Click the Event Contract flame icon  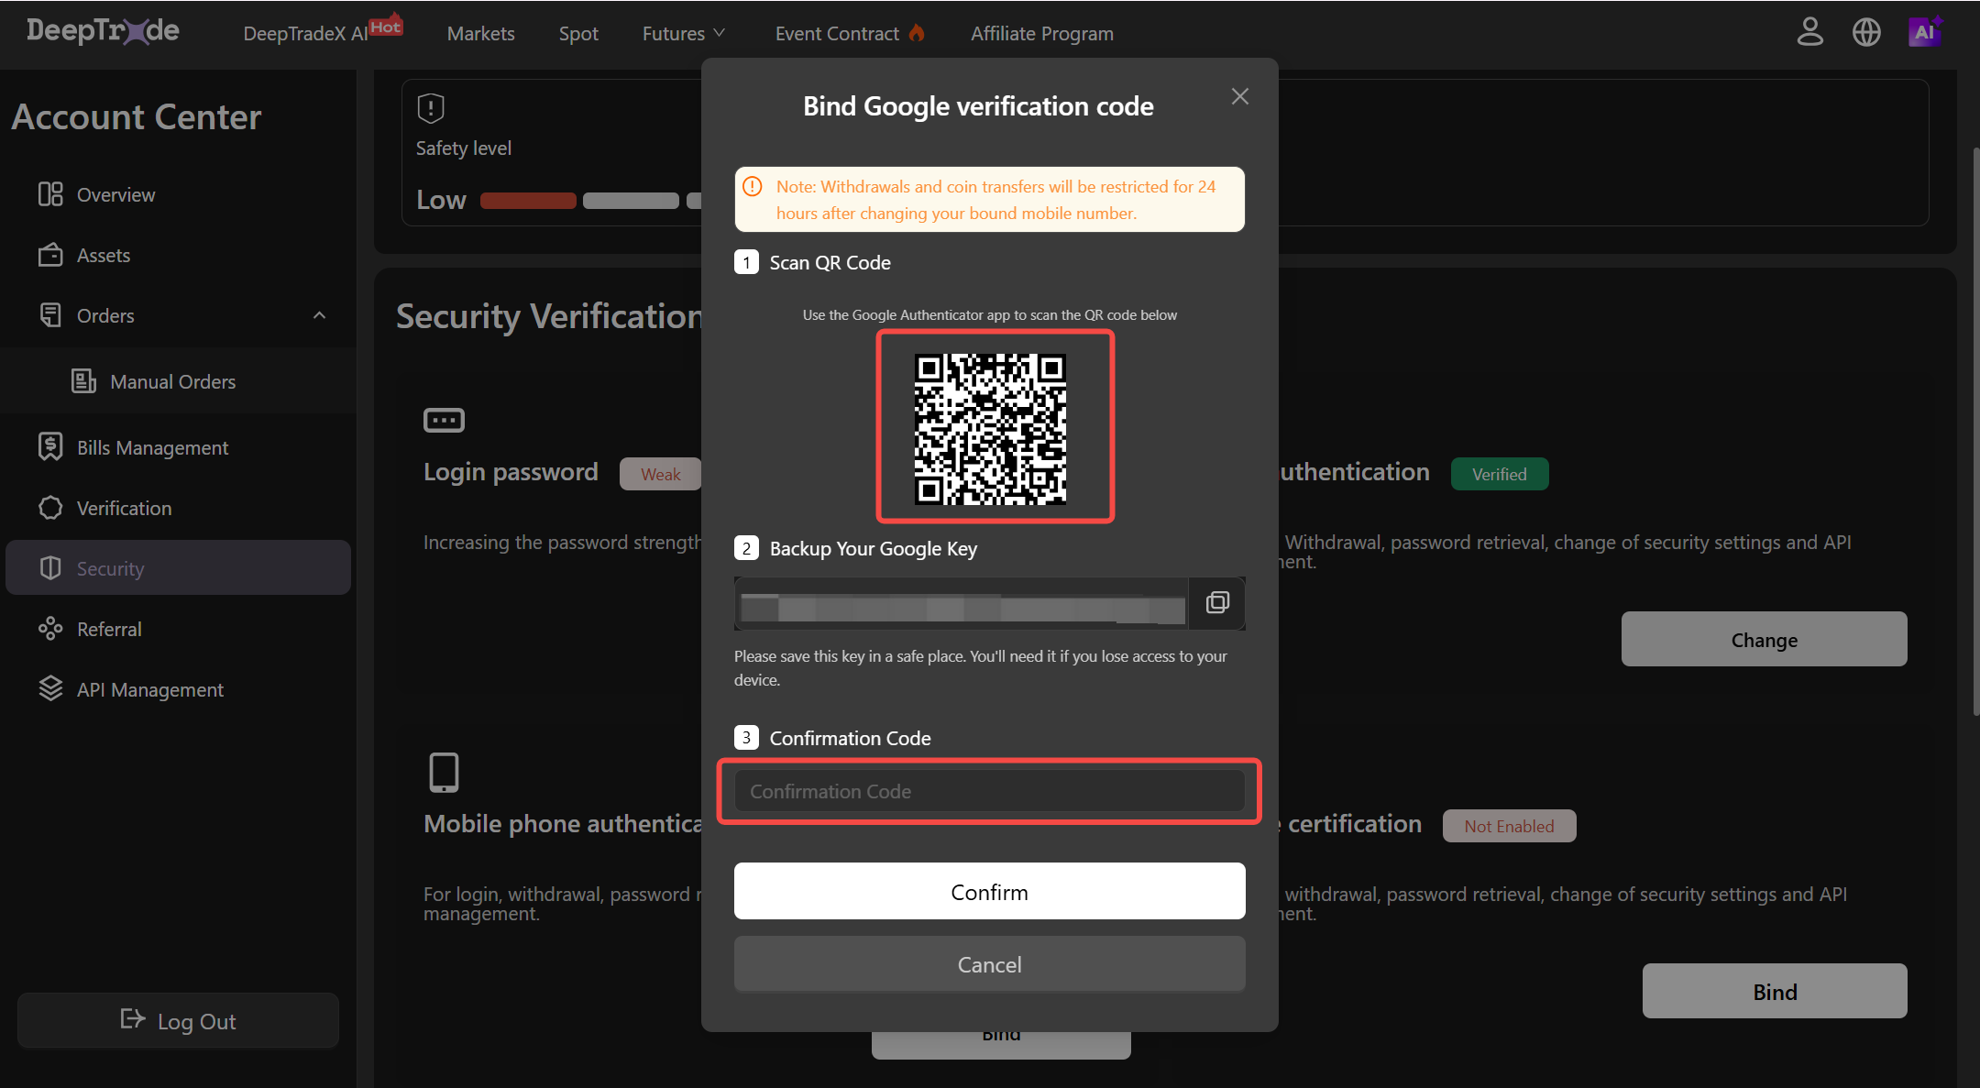click(x=917, y=33)
